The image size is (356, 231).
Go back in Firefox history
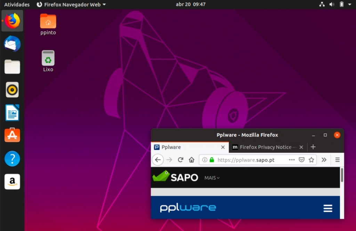point(158,160)
